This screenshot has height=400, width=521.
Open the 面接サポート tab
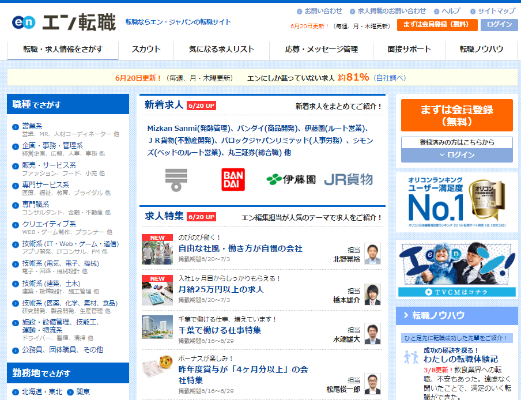[x=409, y=50]
